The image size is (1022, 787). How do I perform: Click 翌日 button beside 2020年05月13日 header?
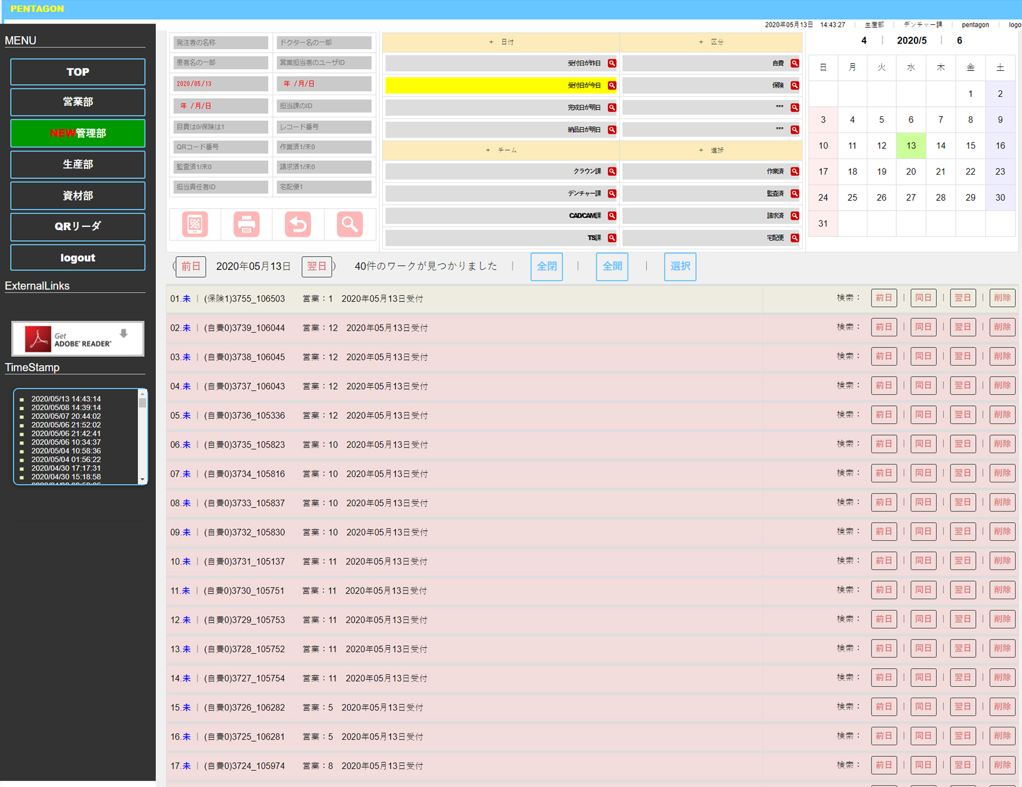(316, 267)
